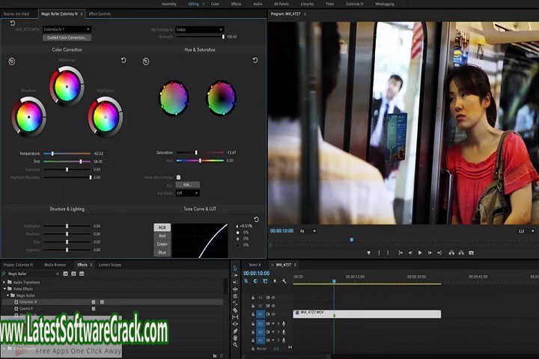Select the Slip tool
The height and width of the screenshot is (359, 539).
coord(235,317)
